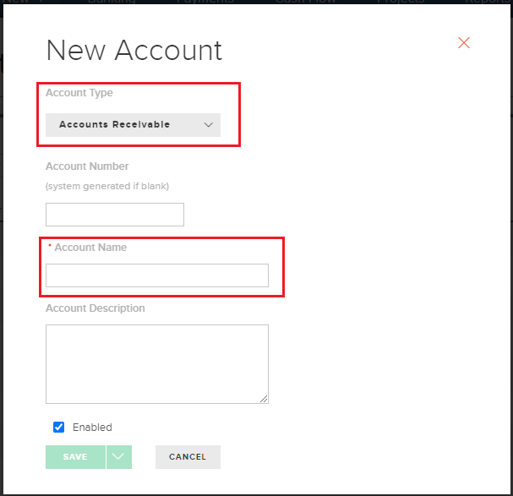Image resolution: width=513 pixels, height=496 pixels.
Task: Uncheck the Enabled checkbox
Action: tap(59, 427)
